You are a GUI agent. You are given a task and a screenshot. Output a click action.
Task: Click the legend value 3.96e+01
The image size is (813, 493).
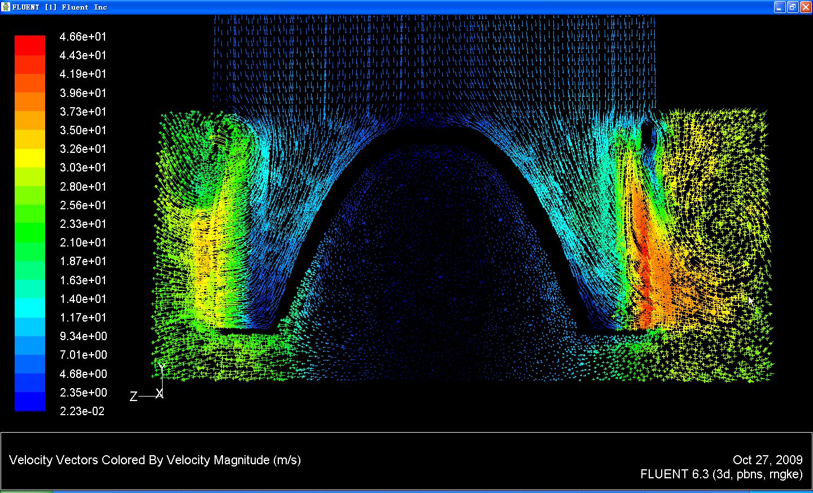tap(83, 93)
